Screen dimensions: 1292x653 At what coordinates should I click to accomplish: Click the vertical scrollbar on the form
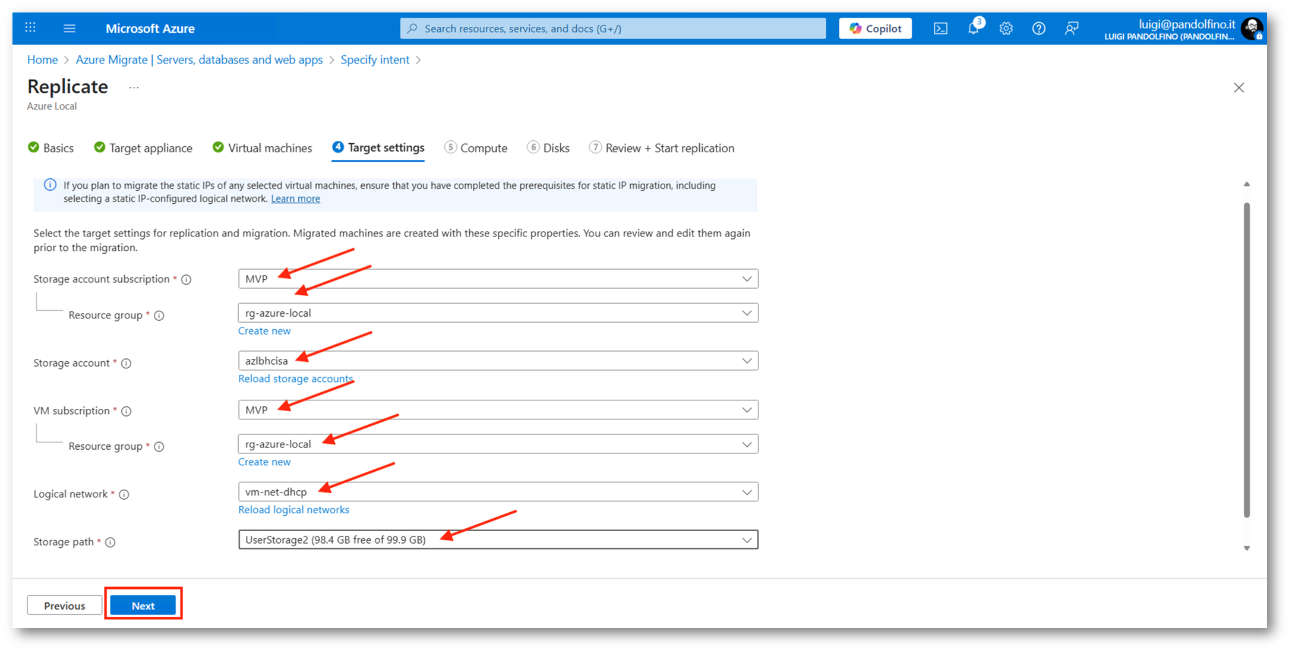1246,359
